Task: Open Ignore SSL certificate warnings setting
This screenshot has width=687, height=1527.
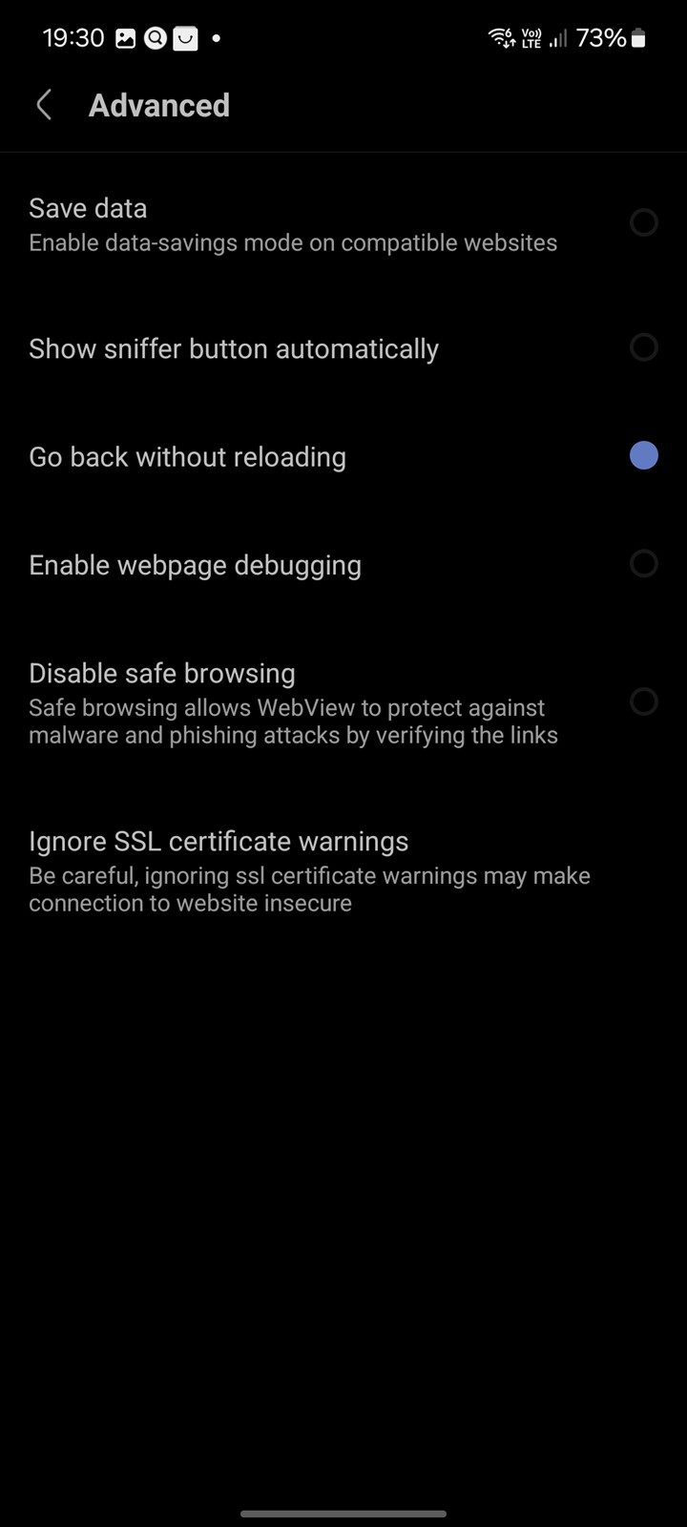Action: [x=343, y=871]
